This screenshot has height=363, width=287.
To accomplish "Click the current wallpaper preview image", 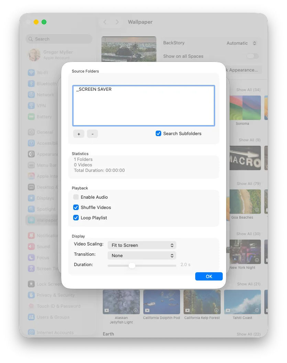I will click(x=129, y=49).
